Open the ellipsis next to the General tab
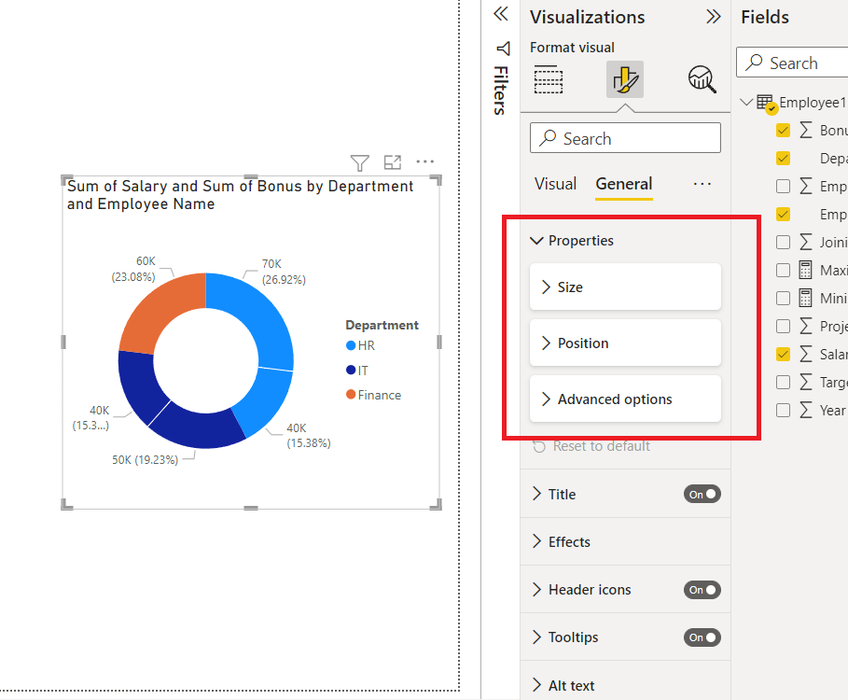848x700 pixels. click(702, 185)
